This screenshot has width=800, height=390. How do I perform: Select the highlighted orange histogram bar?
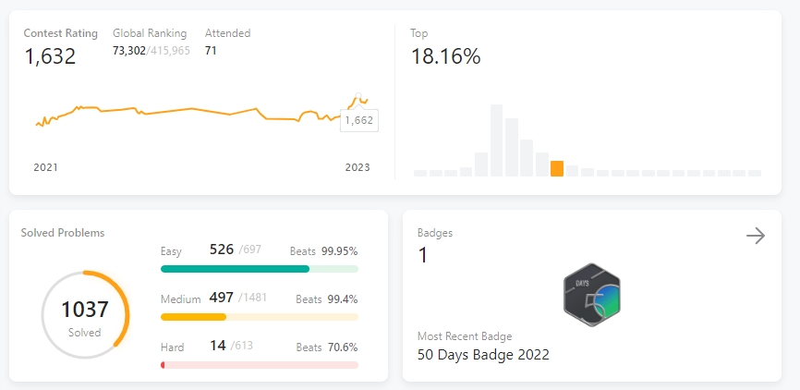pyautogui.click(x=556, y=168)
